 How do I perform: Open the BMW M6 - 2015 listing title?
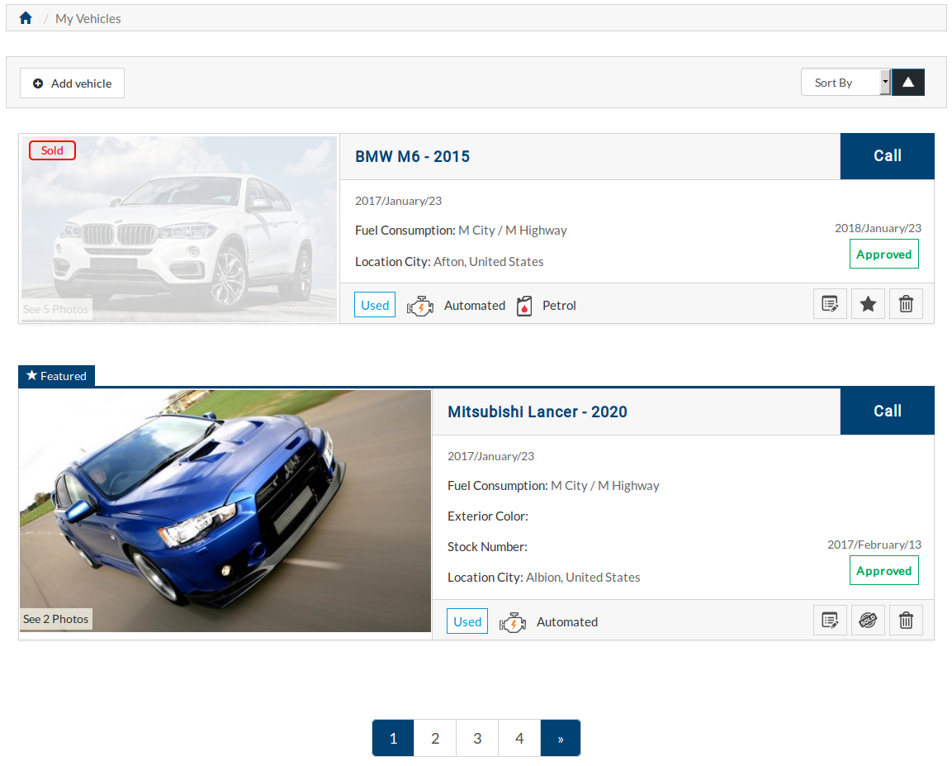[x=412, y=157]
